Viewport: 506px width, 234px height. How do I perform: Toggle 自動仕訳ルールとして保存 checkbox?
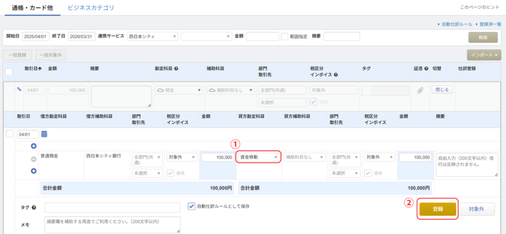191,206
